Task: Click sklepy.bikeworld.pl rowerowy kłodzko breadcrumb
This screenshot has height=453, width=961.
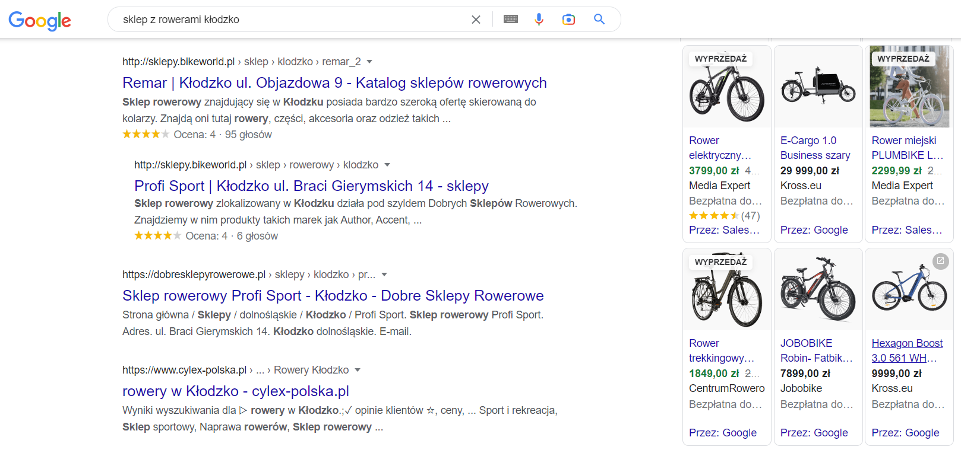Action: pos(256,165)
